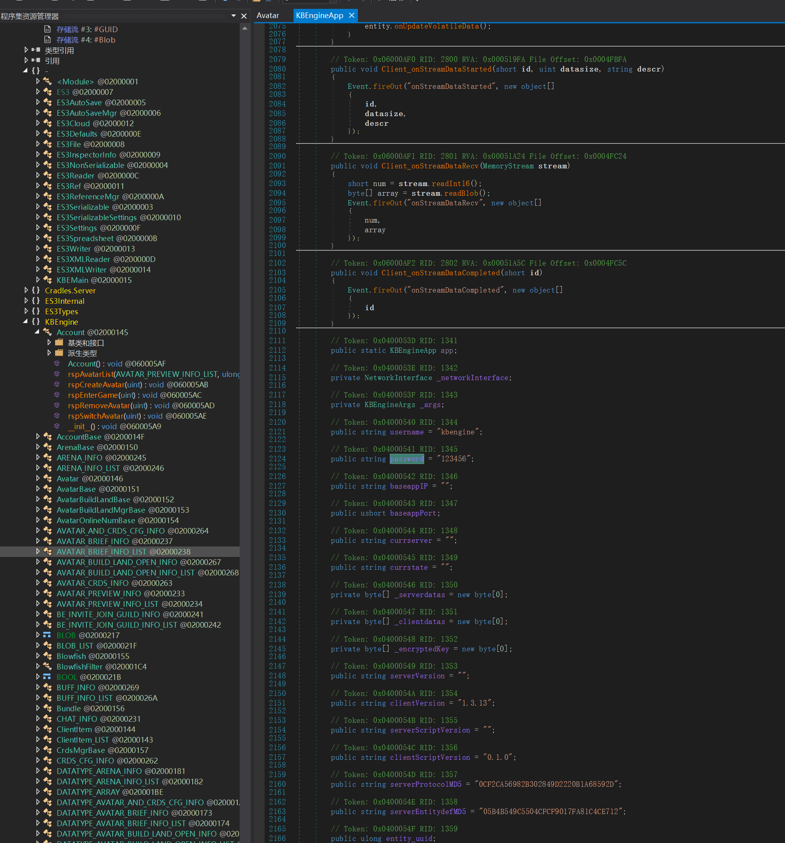Viewport: 785px width, 843px height.
Task: Collapse the KBEngine namespace node
Action: pyautogui.click(x=25, y=322)
